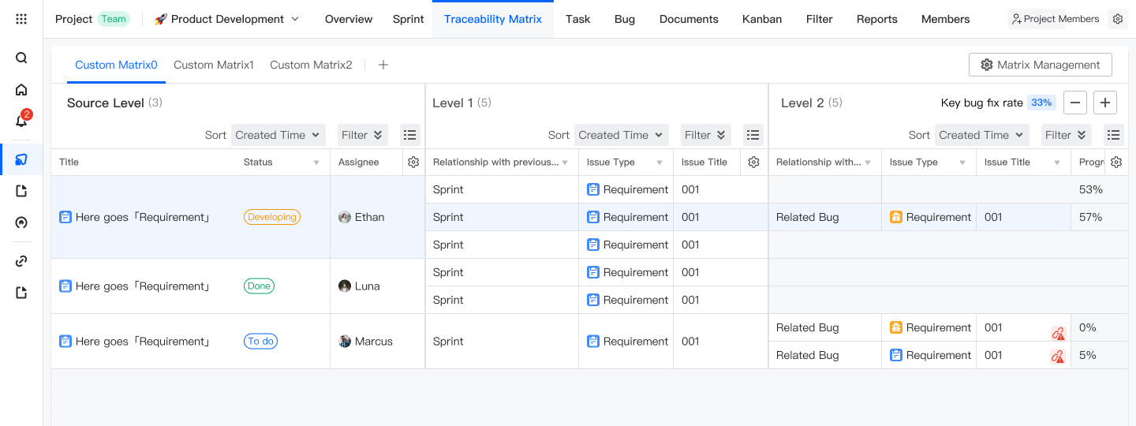Open Source Level sort by Created Time dropdown
This screenshot has height=426, width=1136.
(278, 135)
